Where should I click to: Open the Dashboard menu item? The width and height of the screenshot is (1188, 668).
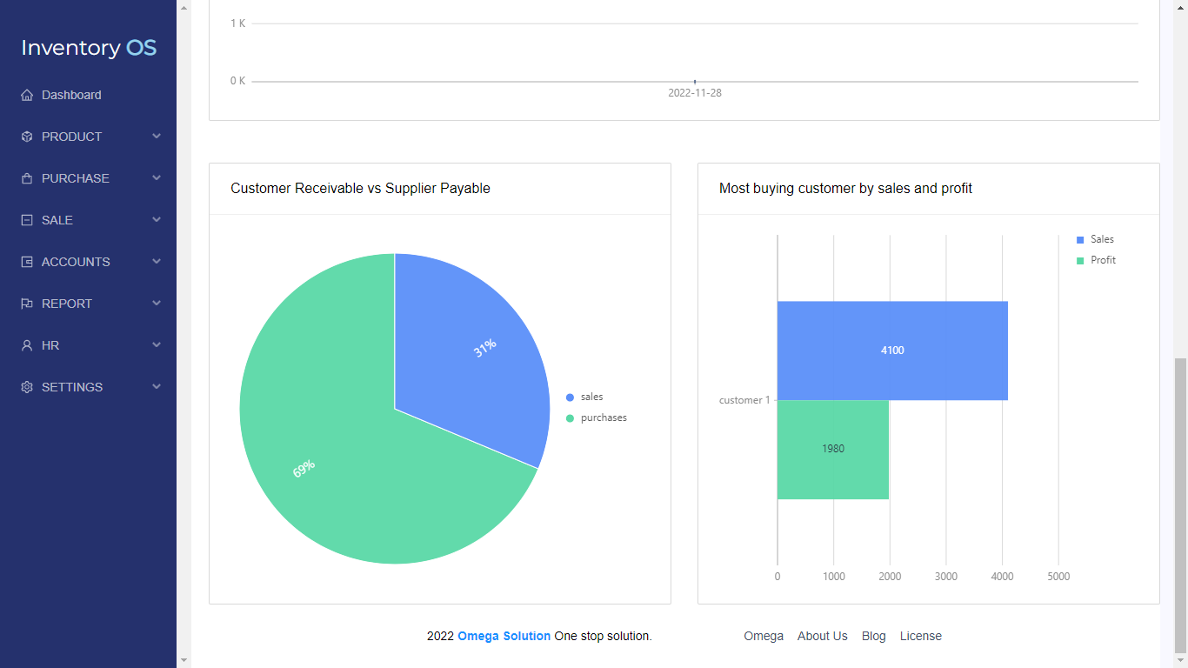tap(71, 95)
